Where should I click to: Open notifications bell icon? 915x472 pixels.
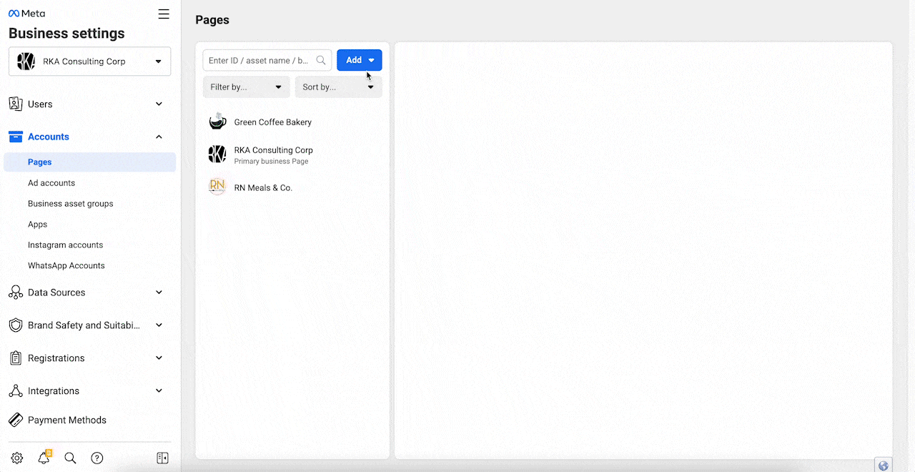click(44, 458)
